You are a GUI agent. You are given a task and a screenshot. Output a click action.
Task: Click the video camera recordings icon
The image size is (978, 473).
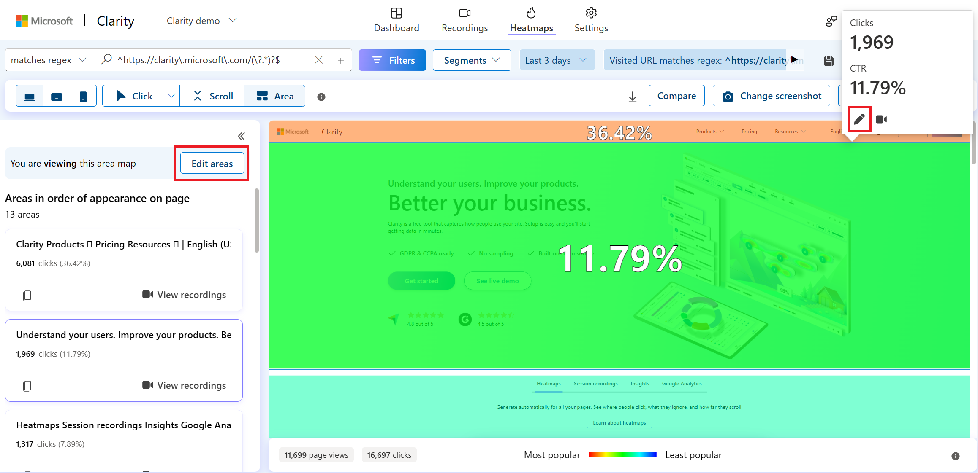(x=881, y=119)
